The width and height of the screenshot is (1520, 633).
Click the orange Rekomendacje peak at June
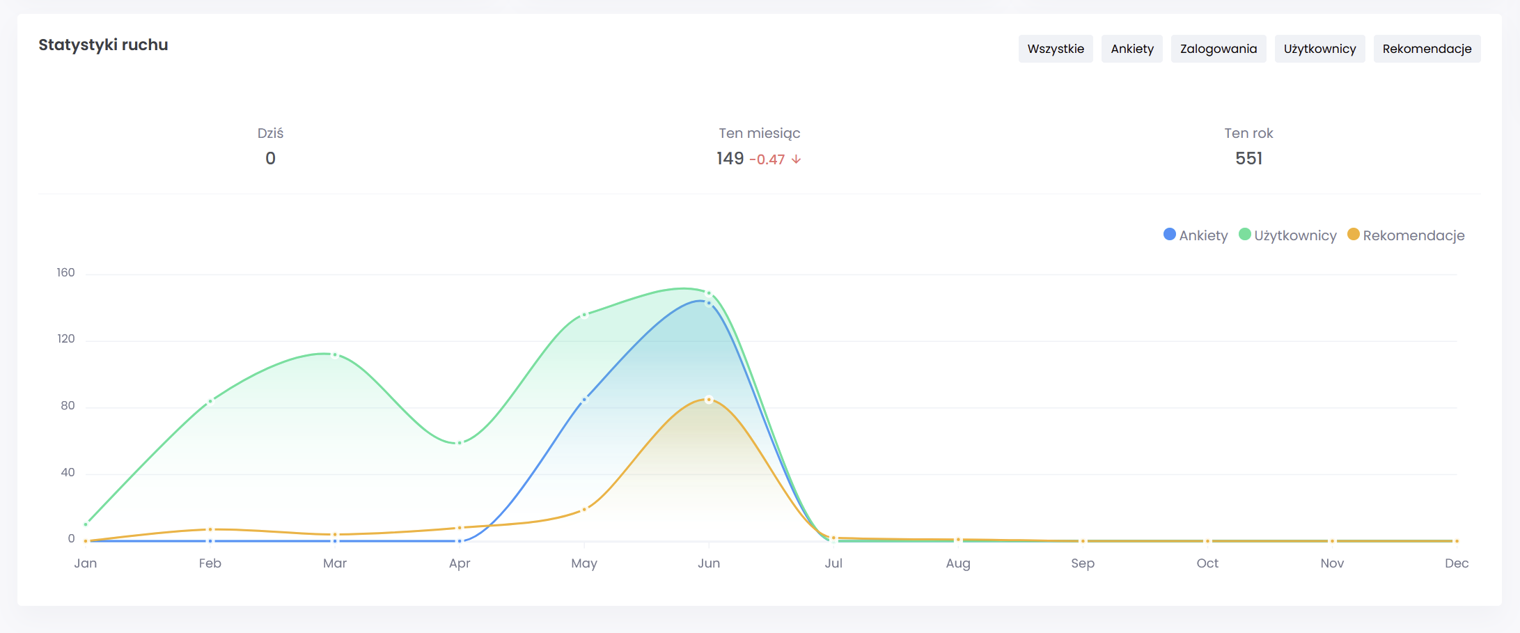(709, 400)
